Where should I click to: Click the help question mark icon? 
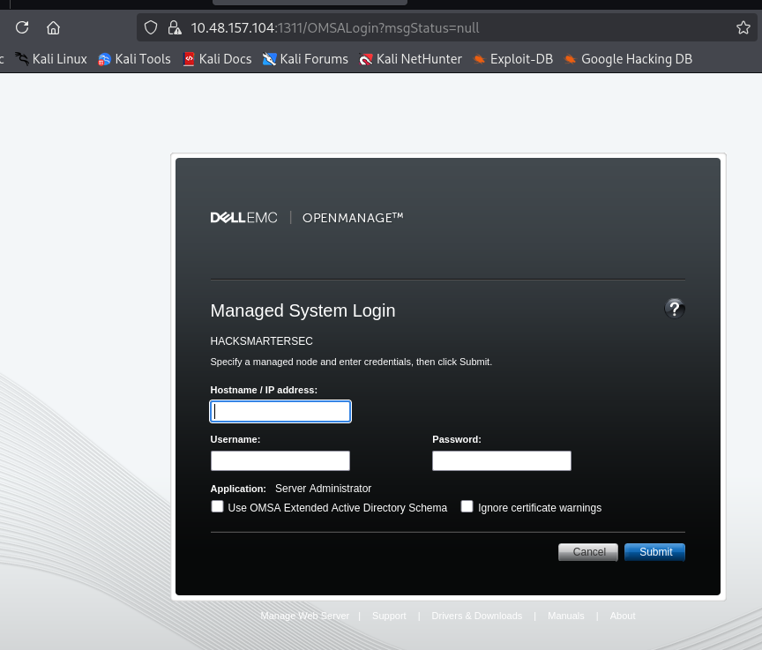click(675, 309)
